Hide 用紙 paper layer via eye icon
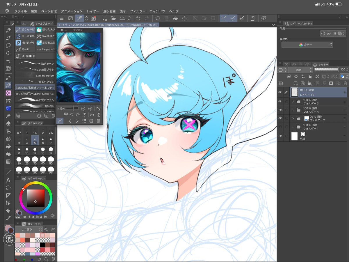 point(280,136)
